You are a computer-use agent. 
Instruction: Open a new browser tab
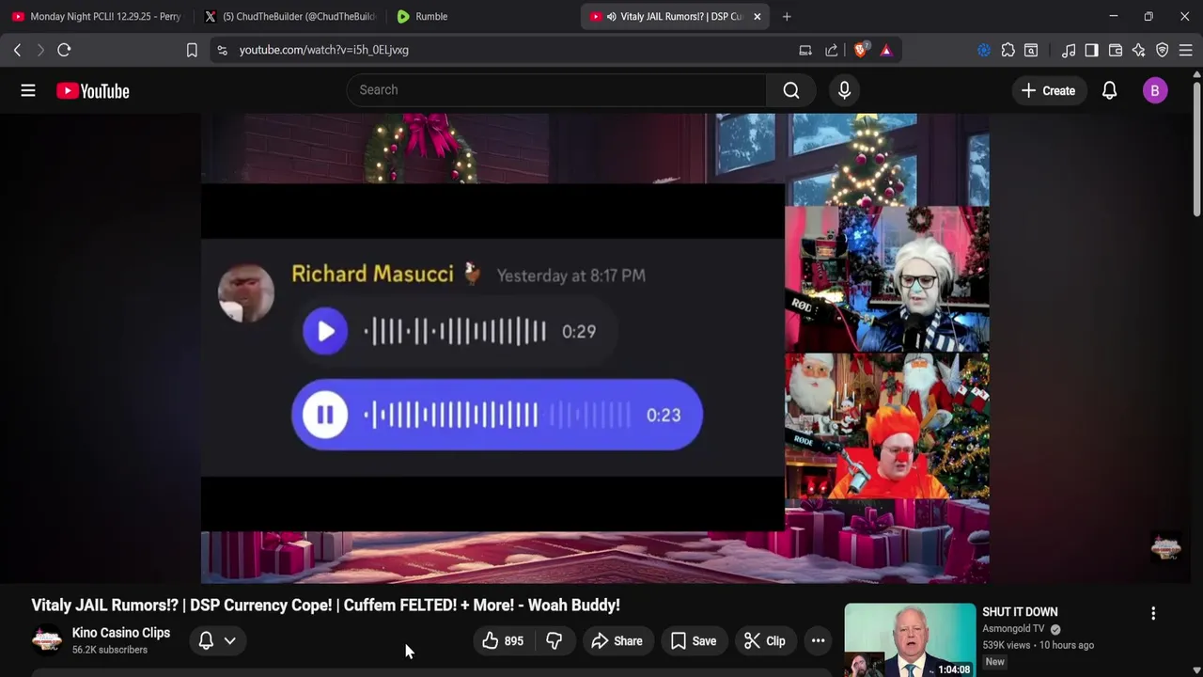[787, 16]
